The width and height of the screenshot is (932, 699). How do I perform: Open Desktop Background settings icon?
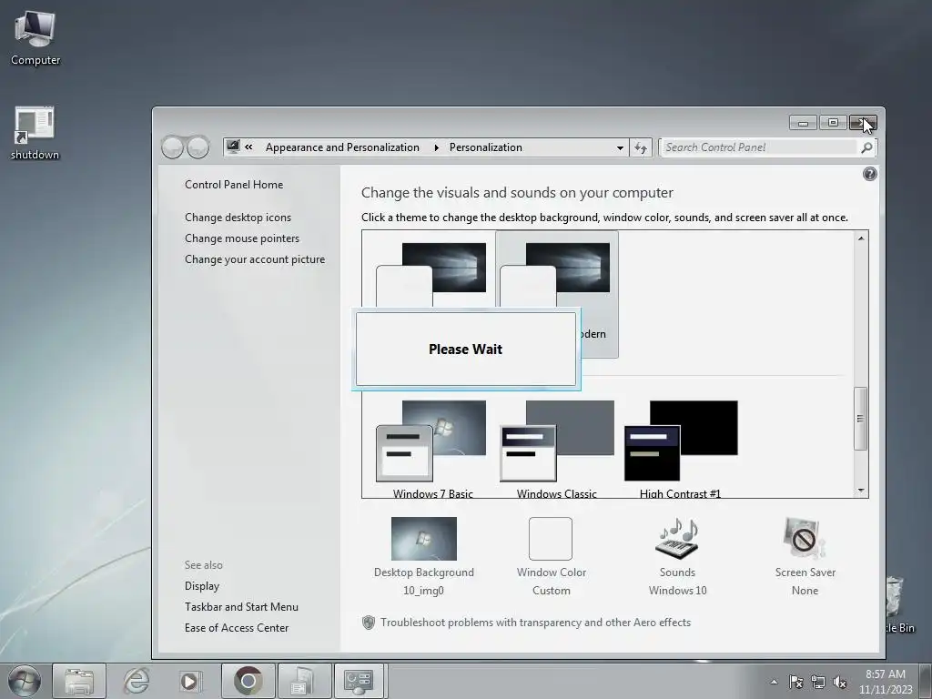point(424,539)
